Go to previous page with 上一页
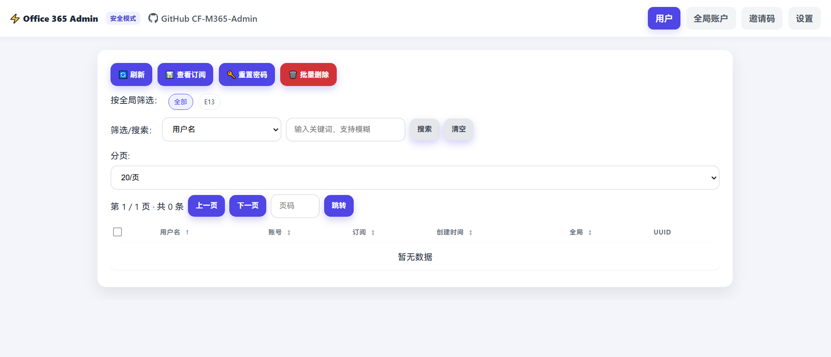The height and width of the screenshot is (357, 831). click(x=206, y=205)
